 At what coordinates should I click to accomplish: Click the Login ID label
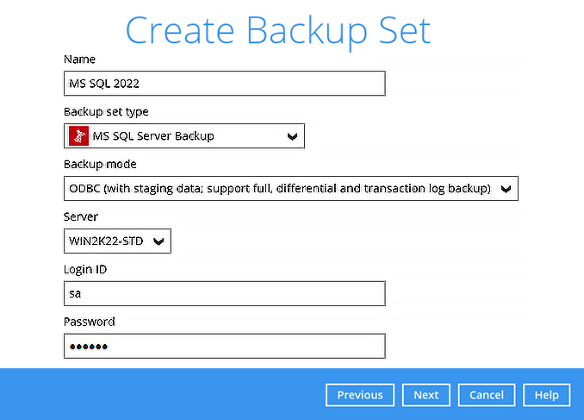(85, 269)
